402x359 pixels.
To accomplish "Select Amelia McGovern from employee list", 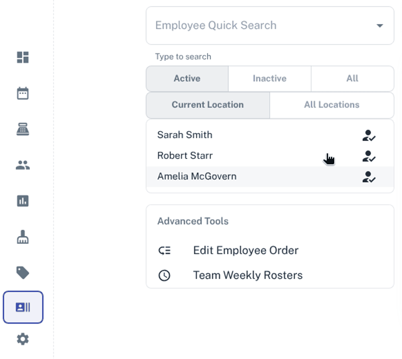I will tap(197, 176).
